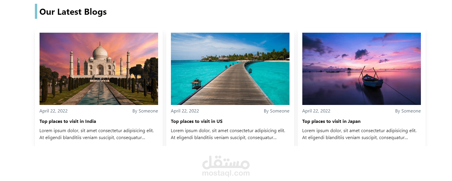Image resolution: width=452 pixels, height=181 pixels.
Task: Click the Lorem ipsum excerpt of Japan post
Action: click(360, 134)
